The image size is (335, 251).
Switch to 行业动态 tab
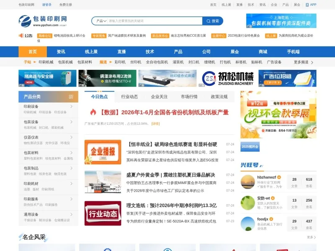(129, 97)
